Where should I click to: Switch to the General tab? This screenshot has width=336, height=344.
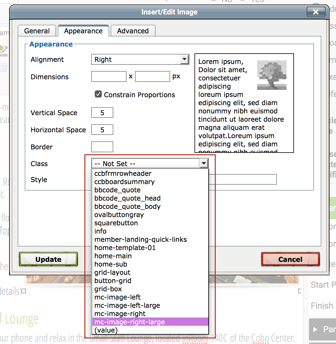coord(37,31)
